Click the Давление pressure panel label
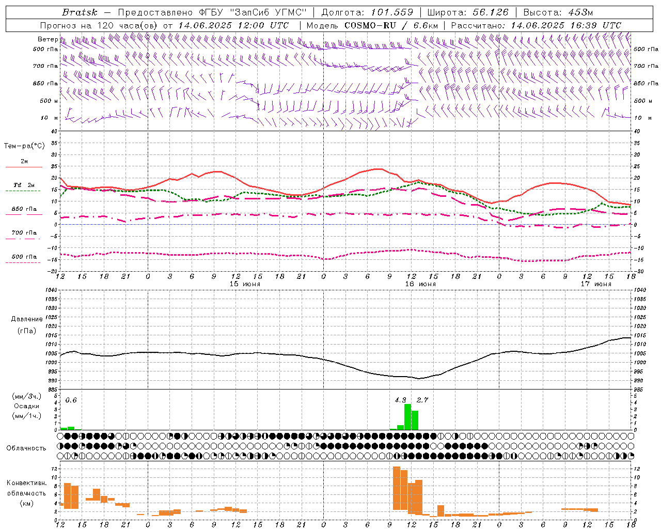Screen dimensions: 661x529 [27, 319]
